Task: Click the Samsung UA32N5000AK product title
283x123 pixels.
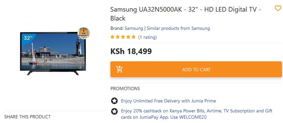Action: [186, 14]
